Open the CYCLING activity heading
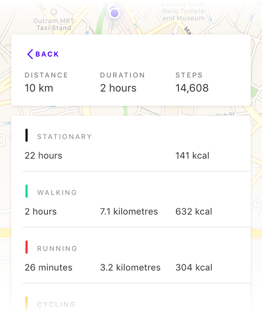Viewport: 262px width, 315px height. tap(56, 304)
